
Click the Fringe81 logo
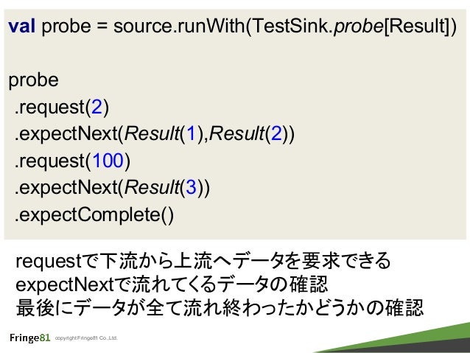coord(29,338)
